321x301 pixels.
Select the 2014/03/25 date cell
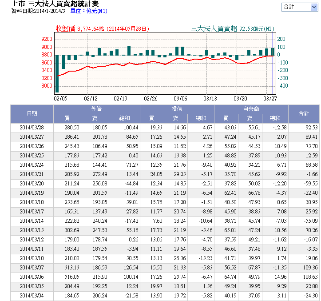pos(32,156)
